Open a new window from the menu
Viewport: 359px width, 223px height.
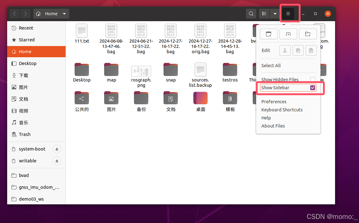click(x=269, y=34)
